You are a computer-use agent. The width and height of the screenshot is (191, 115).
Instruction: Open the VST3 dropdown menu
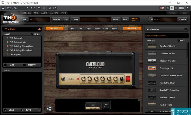coord(52,8)
